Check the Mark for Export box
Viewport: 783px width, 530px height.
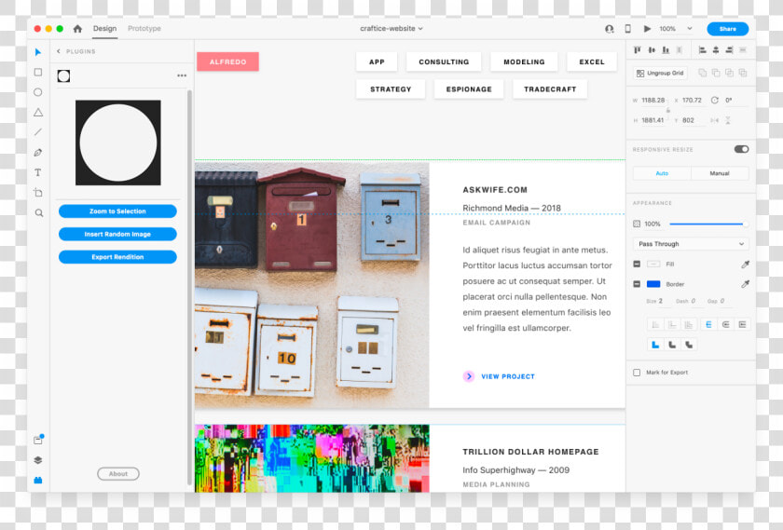point(637,373)
